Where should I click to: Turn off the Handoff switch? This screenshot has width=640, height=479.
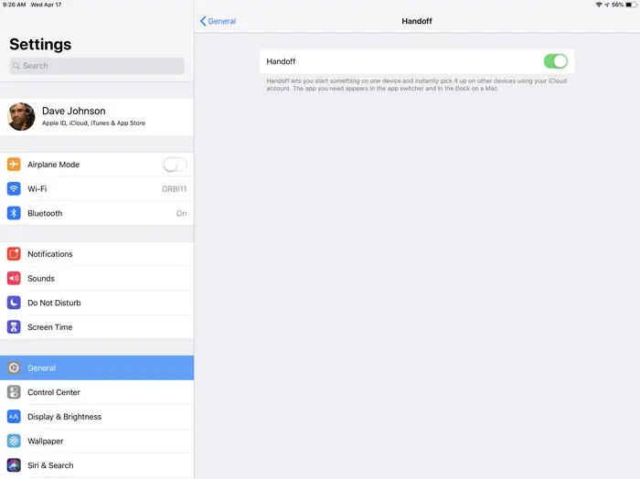(x=556, y=61)
